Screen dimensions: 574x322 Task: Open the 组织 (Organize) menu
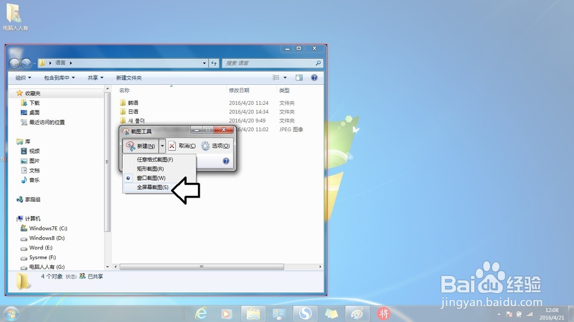[x=23, y=77]
